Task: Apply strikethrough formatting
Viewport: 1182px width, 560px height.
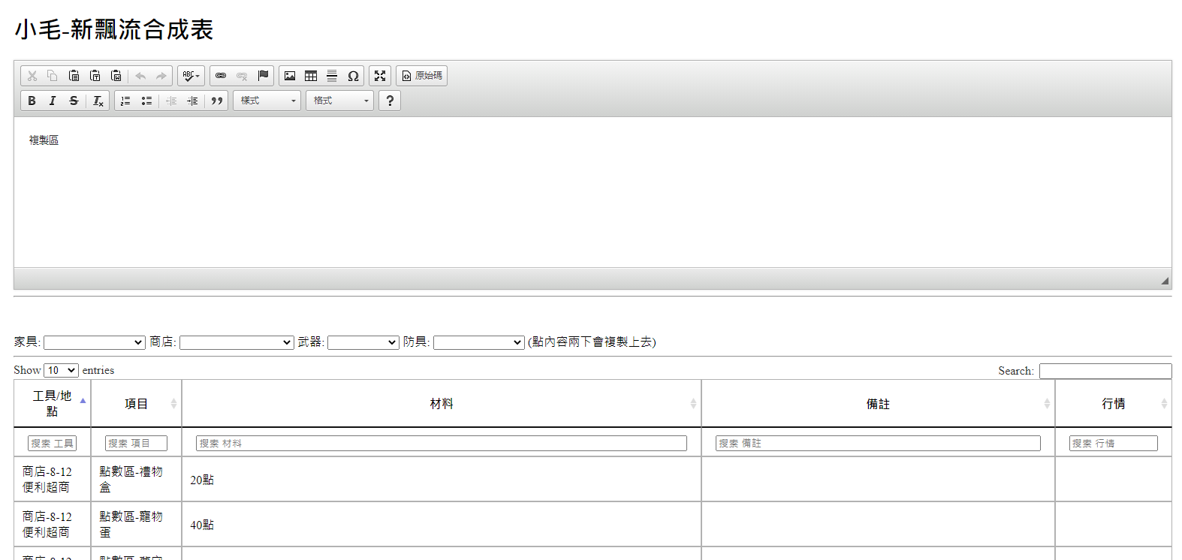Action: pyautogui.click(x=74, y=101)
